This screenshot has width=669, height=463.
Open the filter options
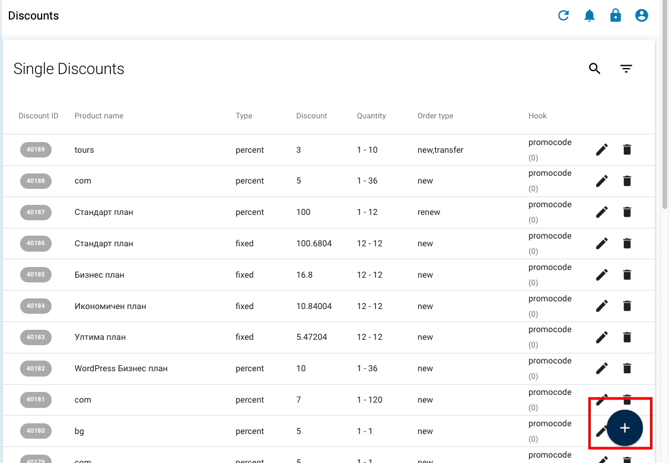point(626,69)
